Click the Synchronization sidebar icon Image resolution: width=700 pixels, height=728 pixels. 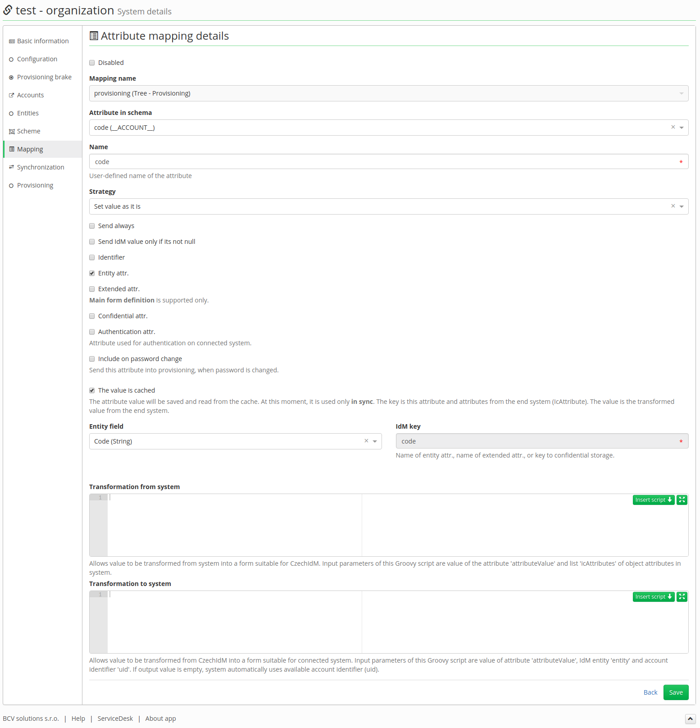point(12,167)
